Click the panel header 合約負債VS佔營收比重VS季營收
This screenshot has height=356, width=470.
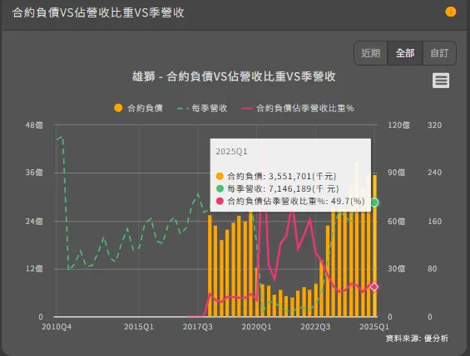(98, 12)
